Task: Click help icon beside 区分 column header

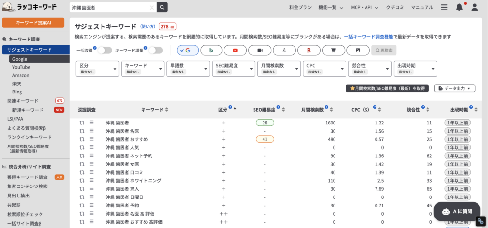Action: click(x=230, y=107)
